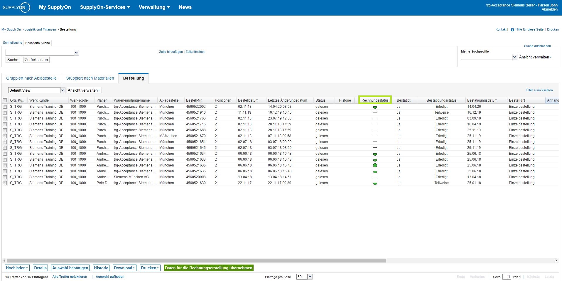Click Zeile hinzufügen link
This screenshot has height=281, width=562.
coord(171,52)
